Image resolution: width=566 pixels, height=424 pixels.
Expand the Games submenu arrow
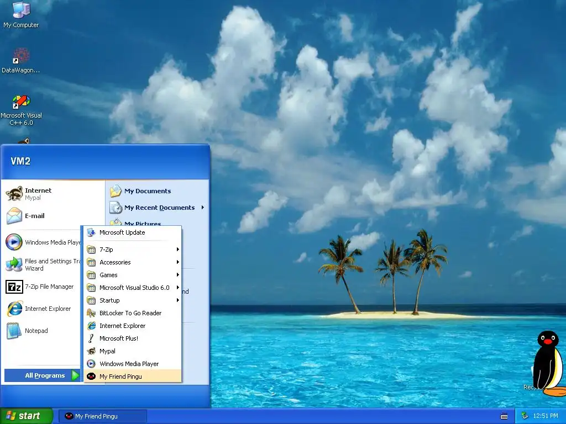[177, 275]
